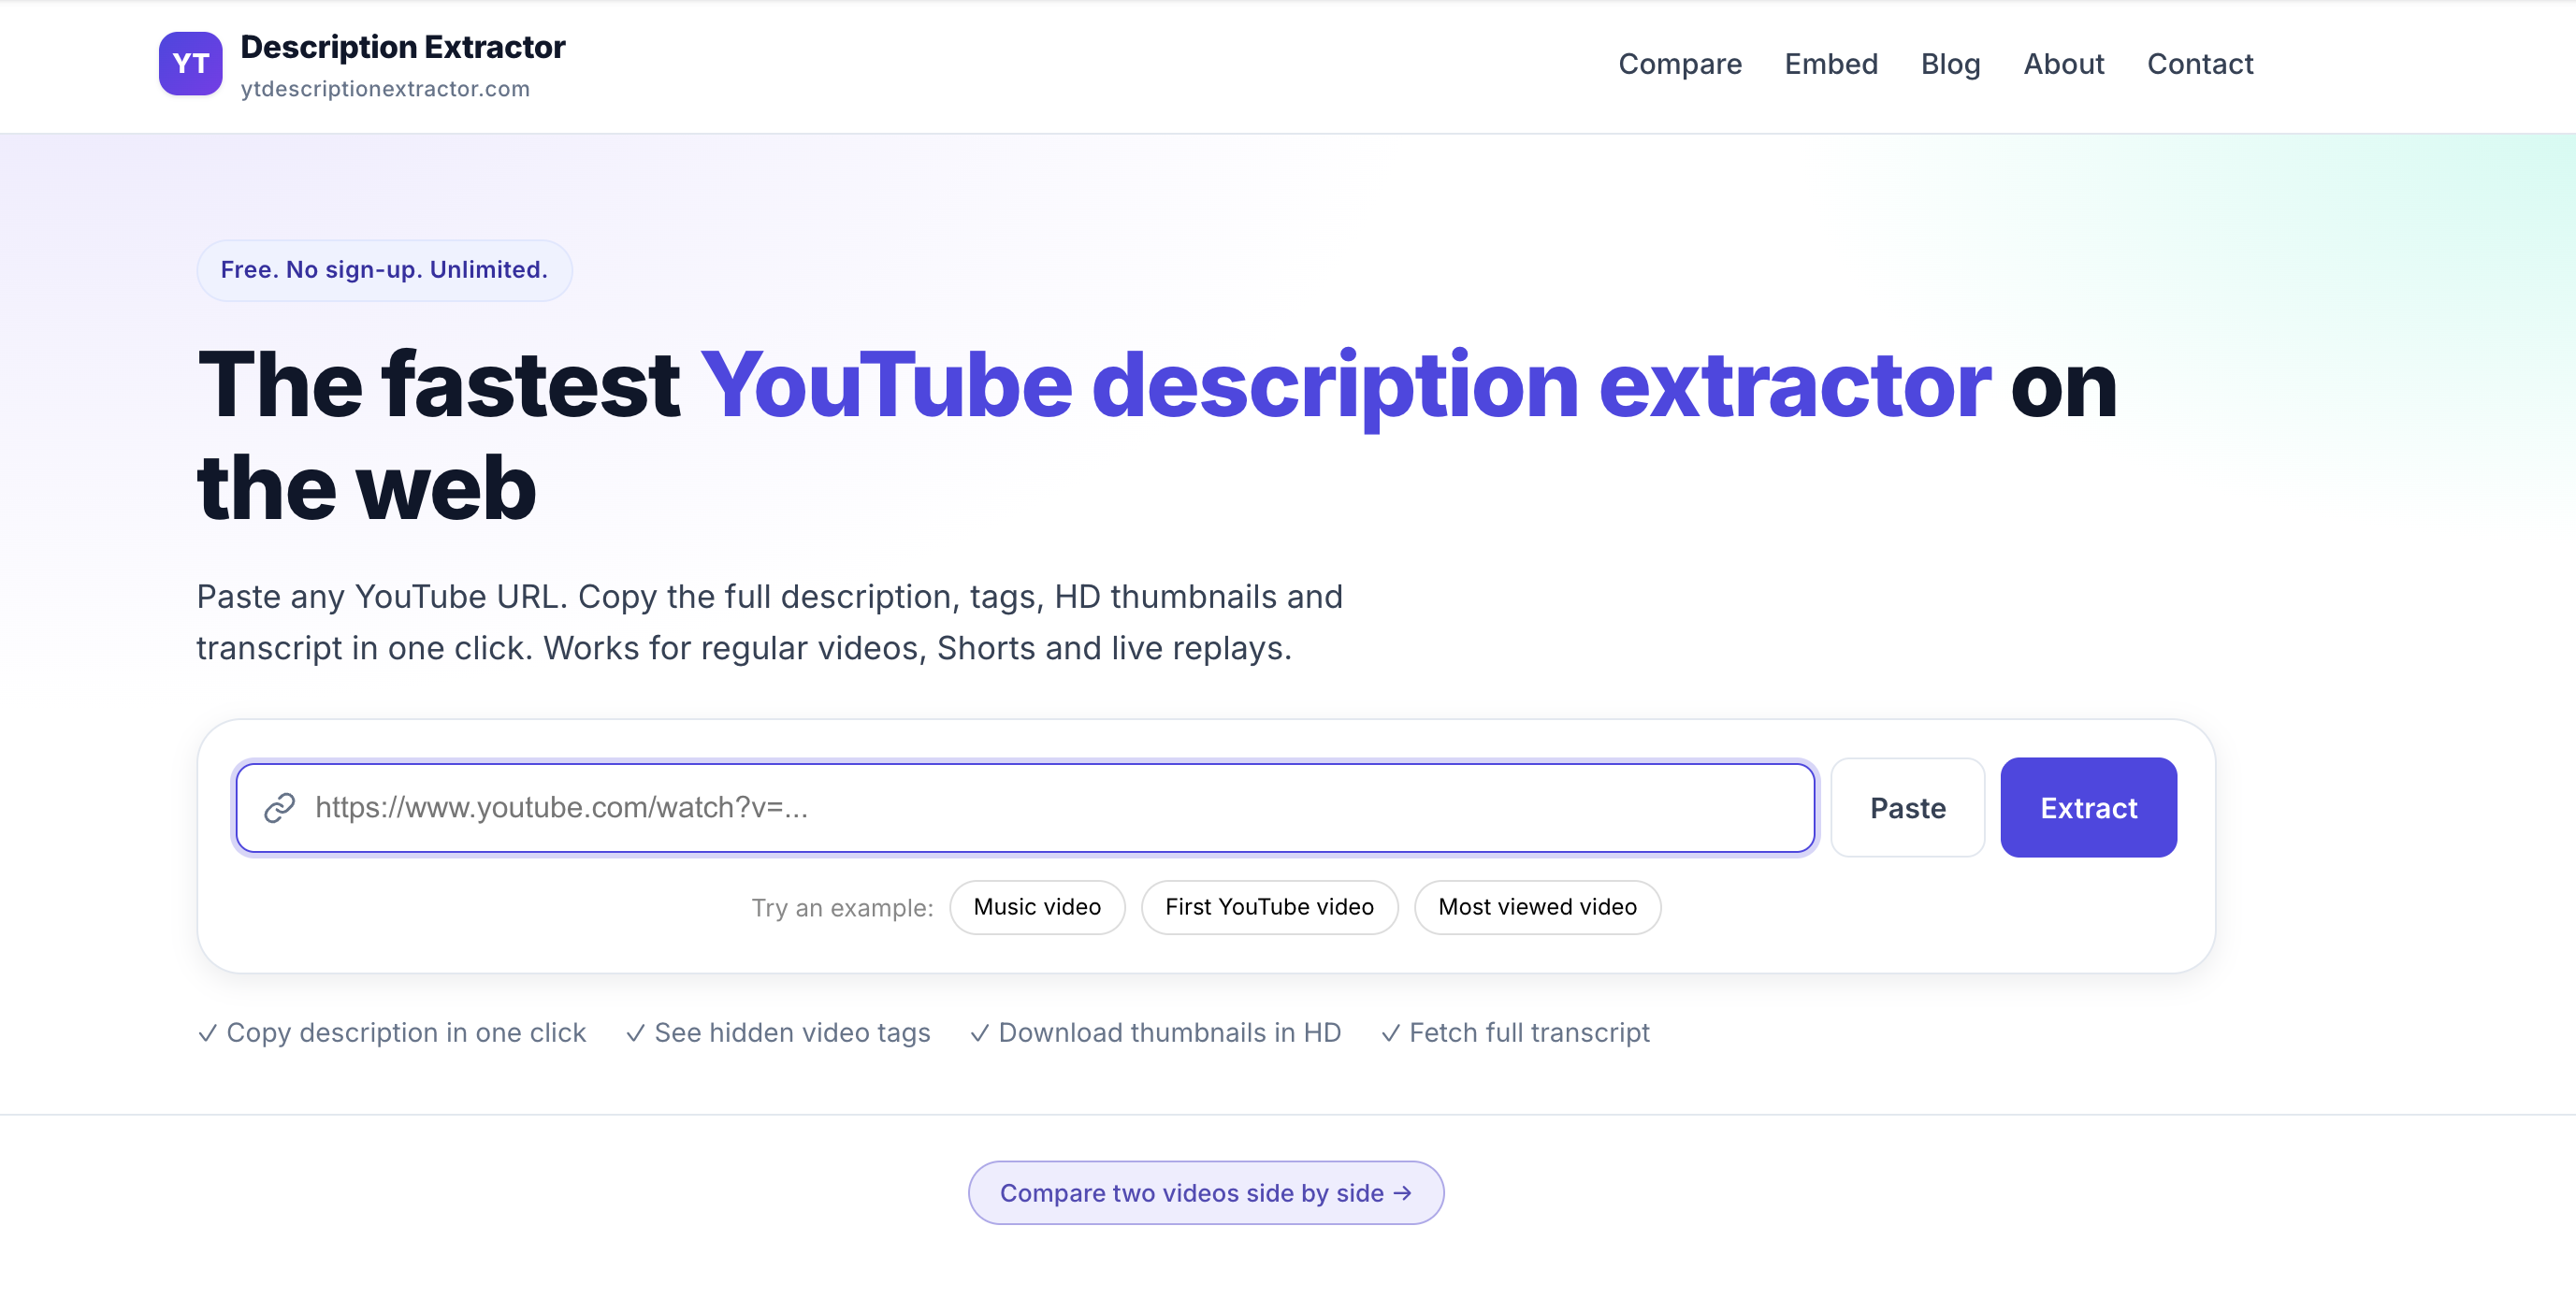
Task: Open the Contact nav link
Action: click(2200, 64)
